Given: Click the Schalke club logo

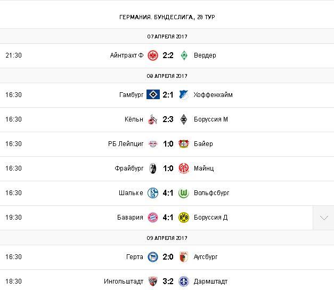Looking at the screenshot, I should [153, 193].
